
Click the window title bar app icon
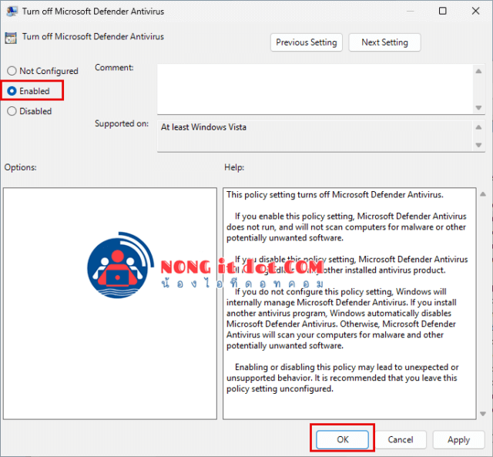coord(12,12)
